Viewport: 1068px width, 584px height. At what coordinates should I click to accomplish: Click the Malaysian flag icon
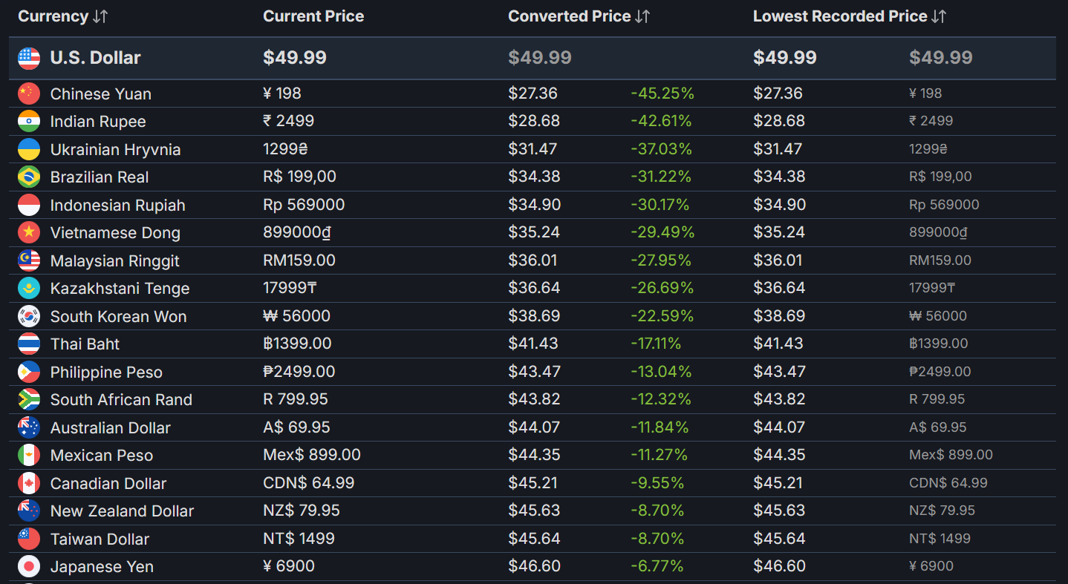[29, 260]
